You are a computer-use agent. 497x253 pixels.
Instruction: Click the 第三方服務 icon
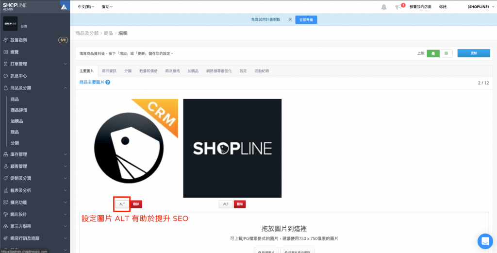click(x=5, y=226)
